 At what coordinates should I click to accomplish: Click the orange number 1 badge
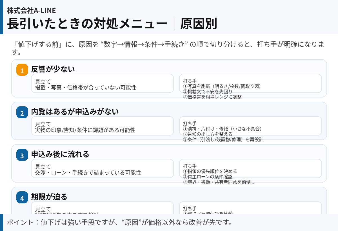pyautogui.click(x=22, y=70)
